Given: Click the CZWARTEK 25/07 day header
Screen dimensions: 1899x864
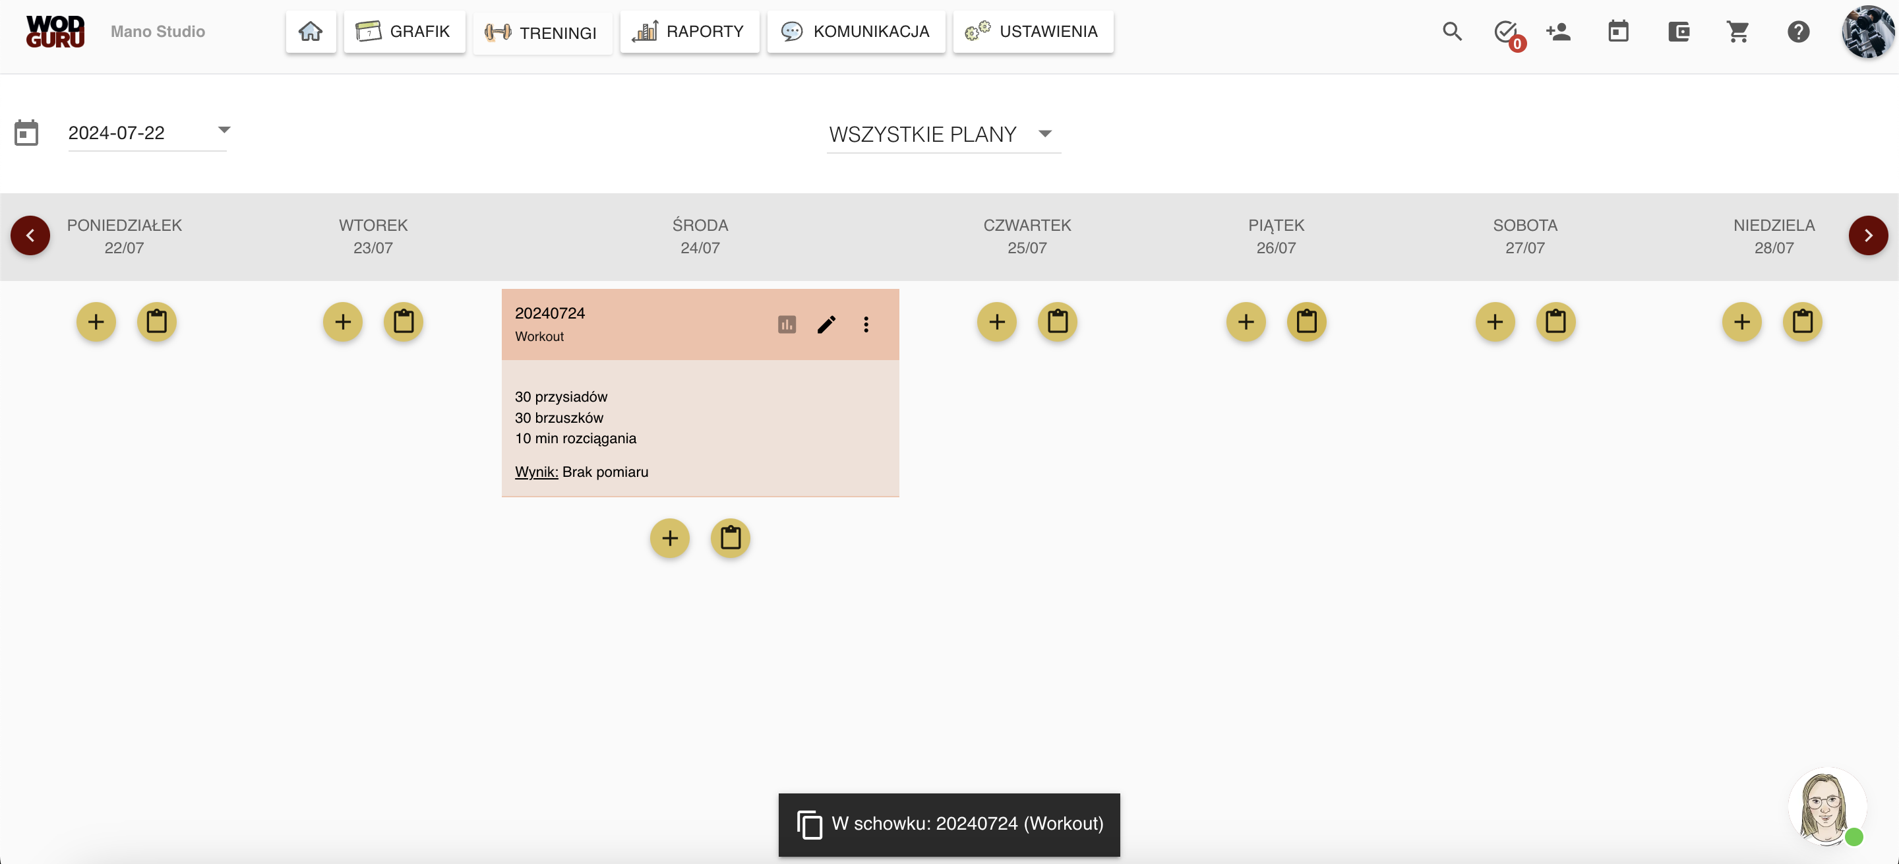Looking at the screenshot, I should pos(1027,236).
